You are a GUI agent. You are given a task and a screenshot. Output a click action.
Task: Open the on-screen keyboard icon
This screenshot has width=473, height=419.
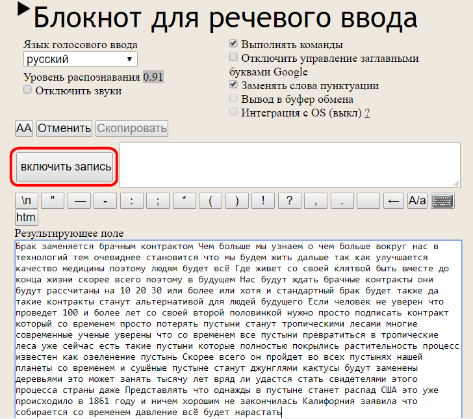click(443, 201)
